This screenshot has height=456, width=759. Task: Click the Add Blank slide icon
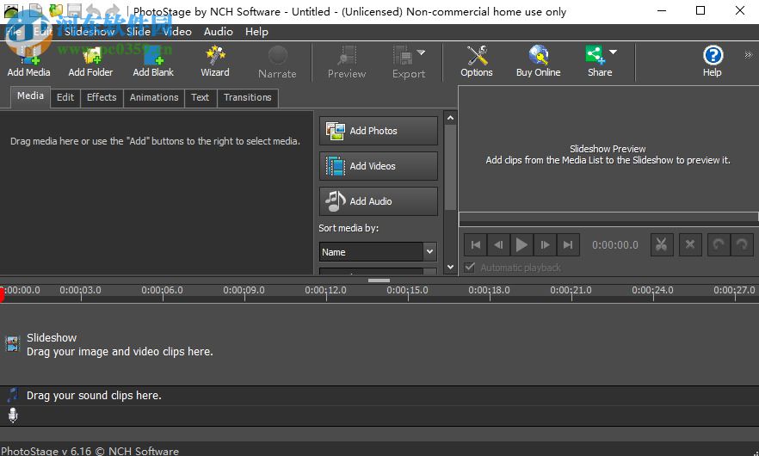(x=153, y=61)
